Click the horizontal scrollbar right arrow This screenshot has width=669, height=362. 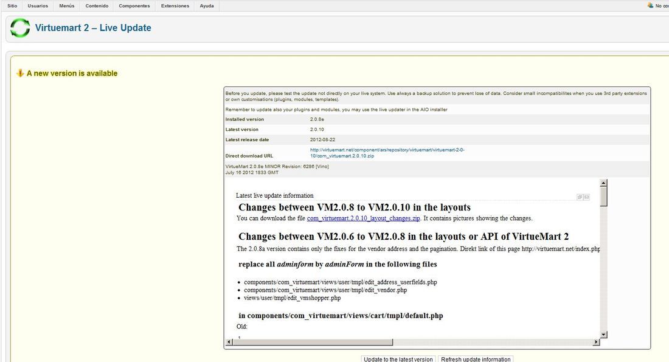click(x=596, y=342)
